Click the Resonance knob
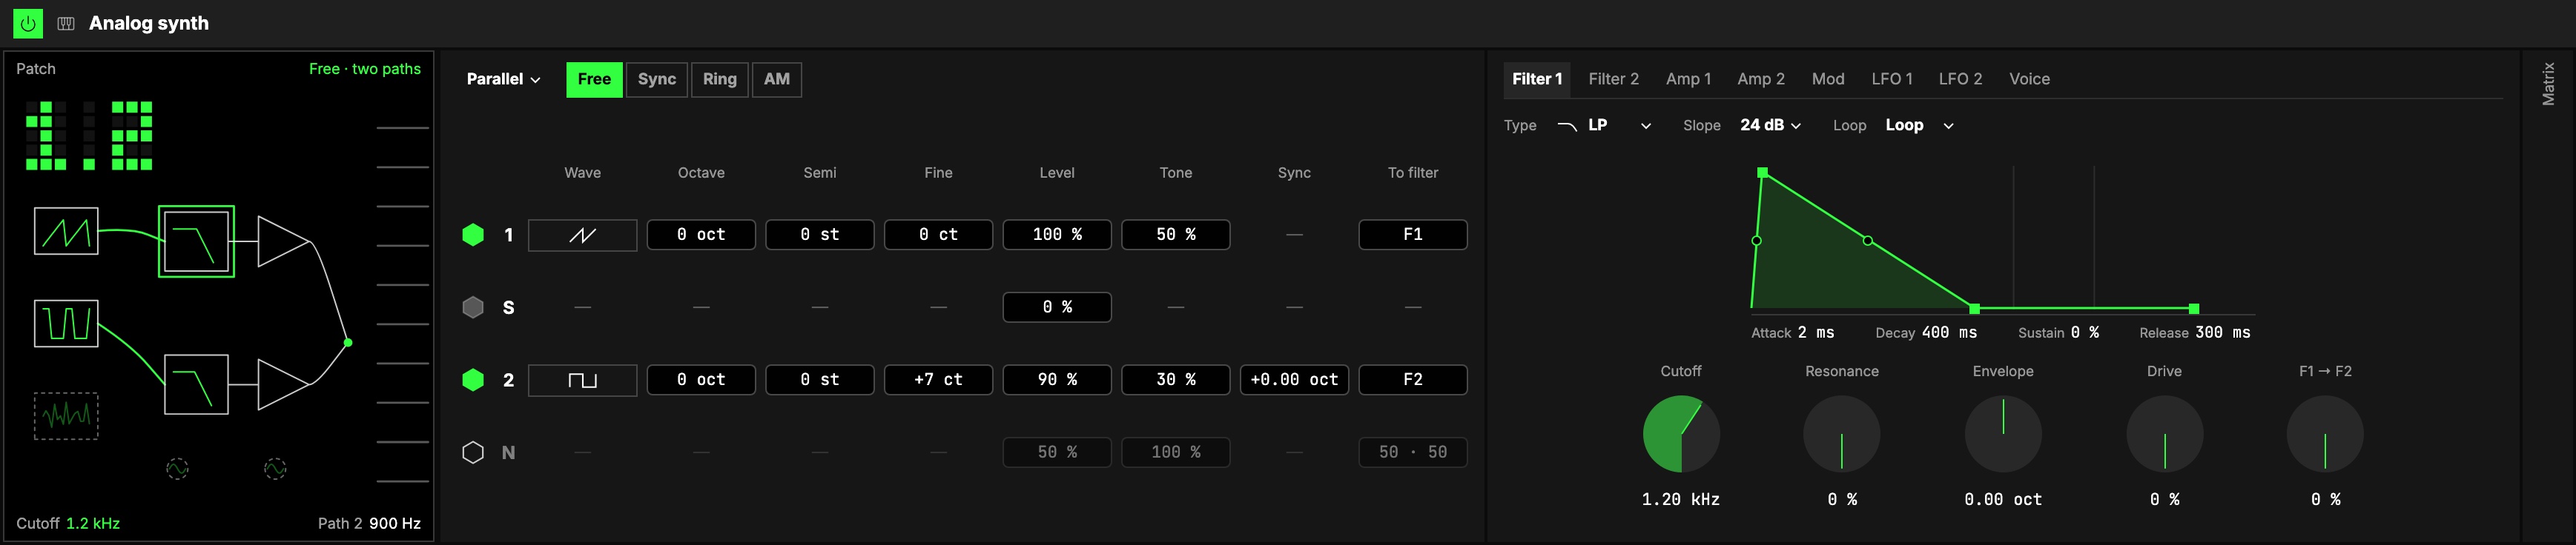 pyautogui.click(x=1841, y=434)
